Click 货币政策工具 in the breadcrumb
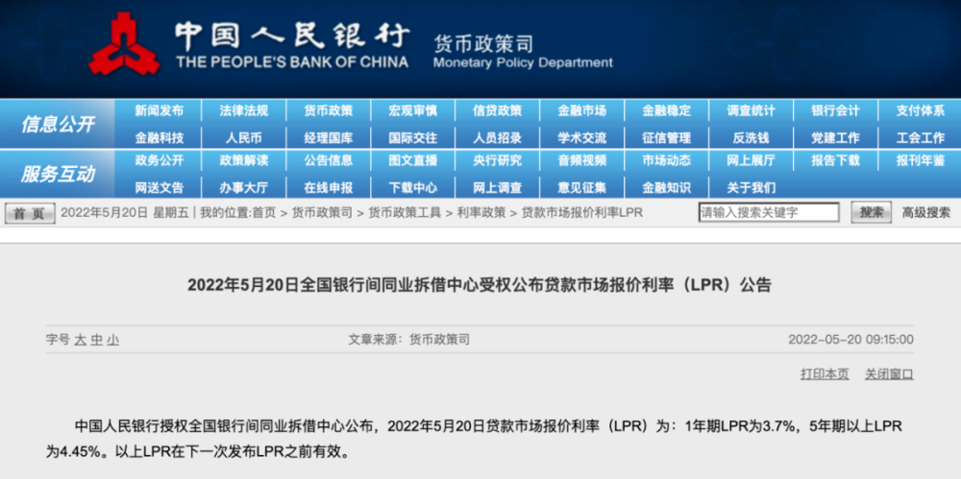The width and height of the screenshot is (961, 479). (x=407, y=212)
